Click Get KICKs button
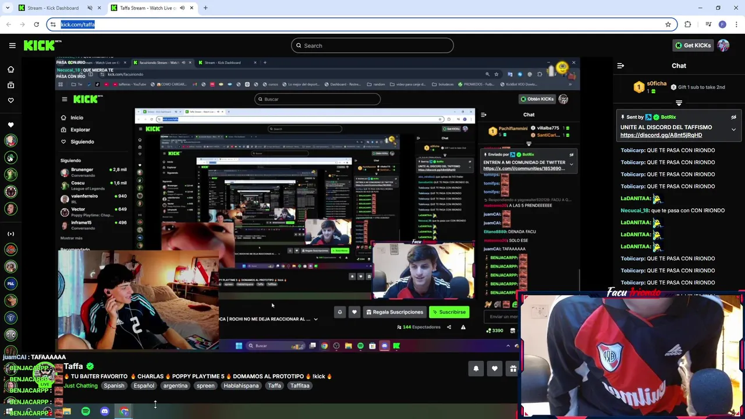Viewport: 745px width, 419px height. pyautogui.click(x=692, y=45)
